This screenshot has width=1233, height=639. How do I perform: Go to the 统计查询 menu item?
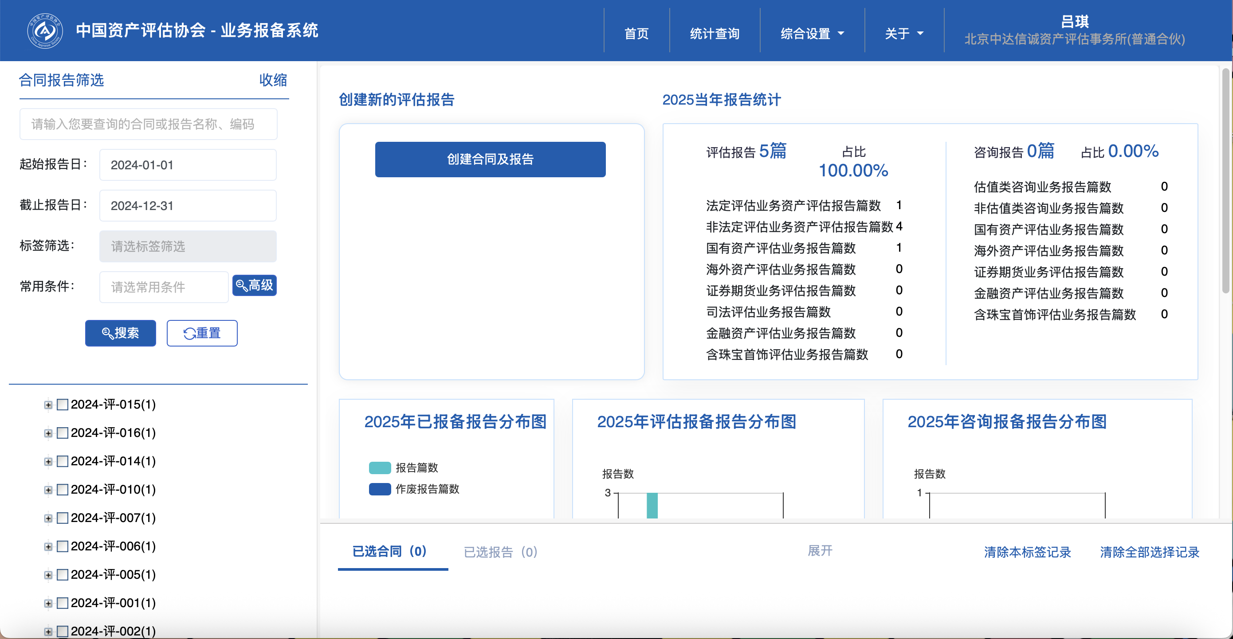[714, 34]
